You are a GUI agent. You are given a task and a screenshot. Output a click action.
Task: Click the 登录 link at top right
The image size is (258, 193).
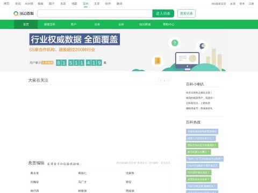tap(242, 4)
